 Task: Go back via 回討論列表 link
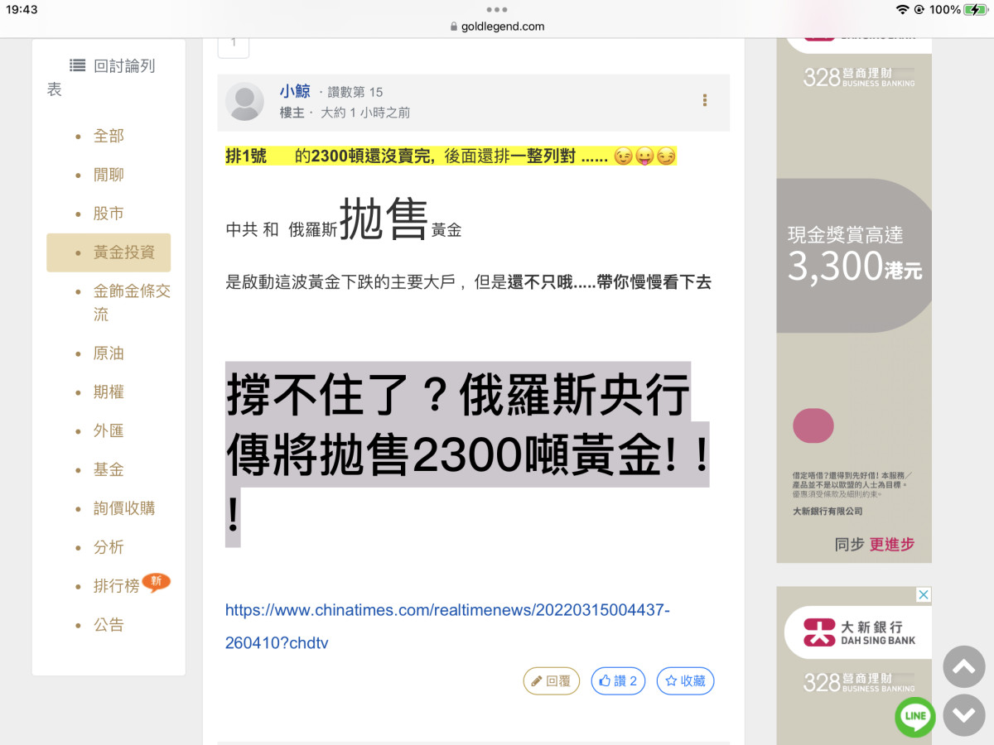[101, 77]
